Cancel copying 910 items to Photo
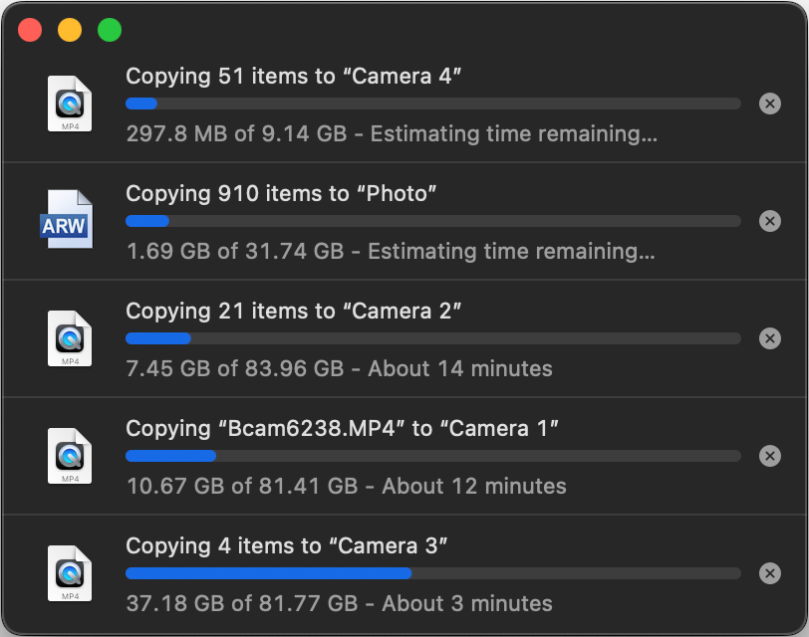 [x=770, y=221]
